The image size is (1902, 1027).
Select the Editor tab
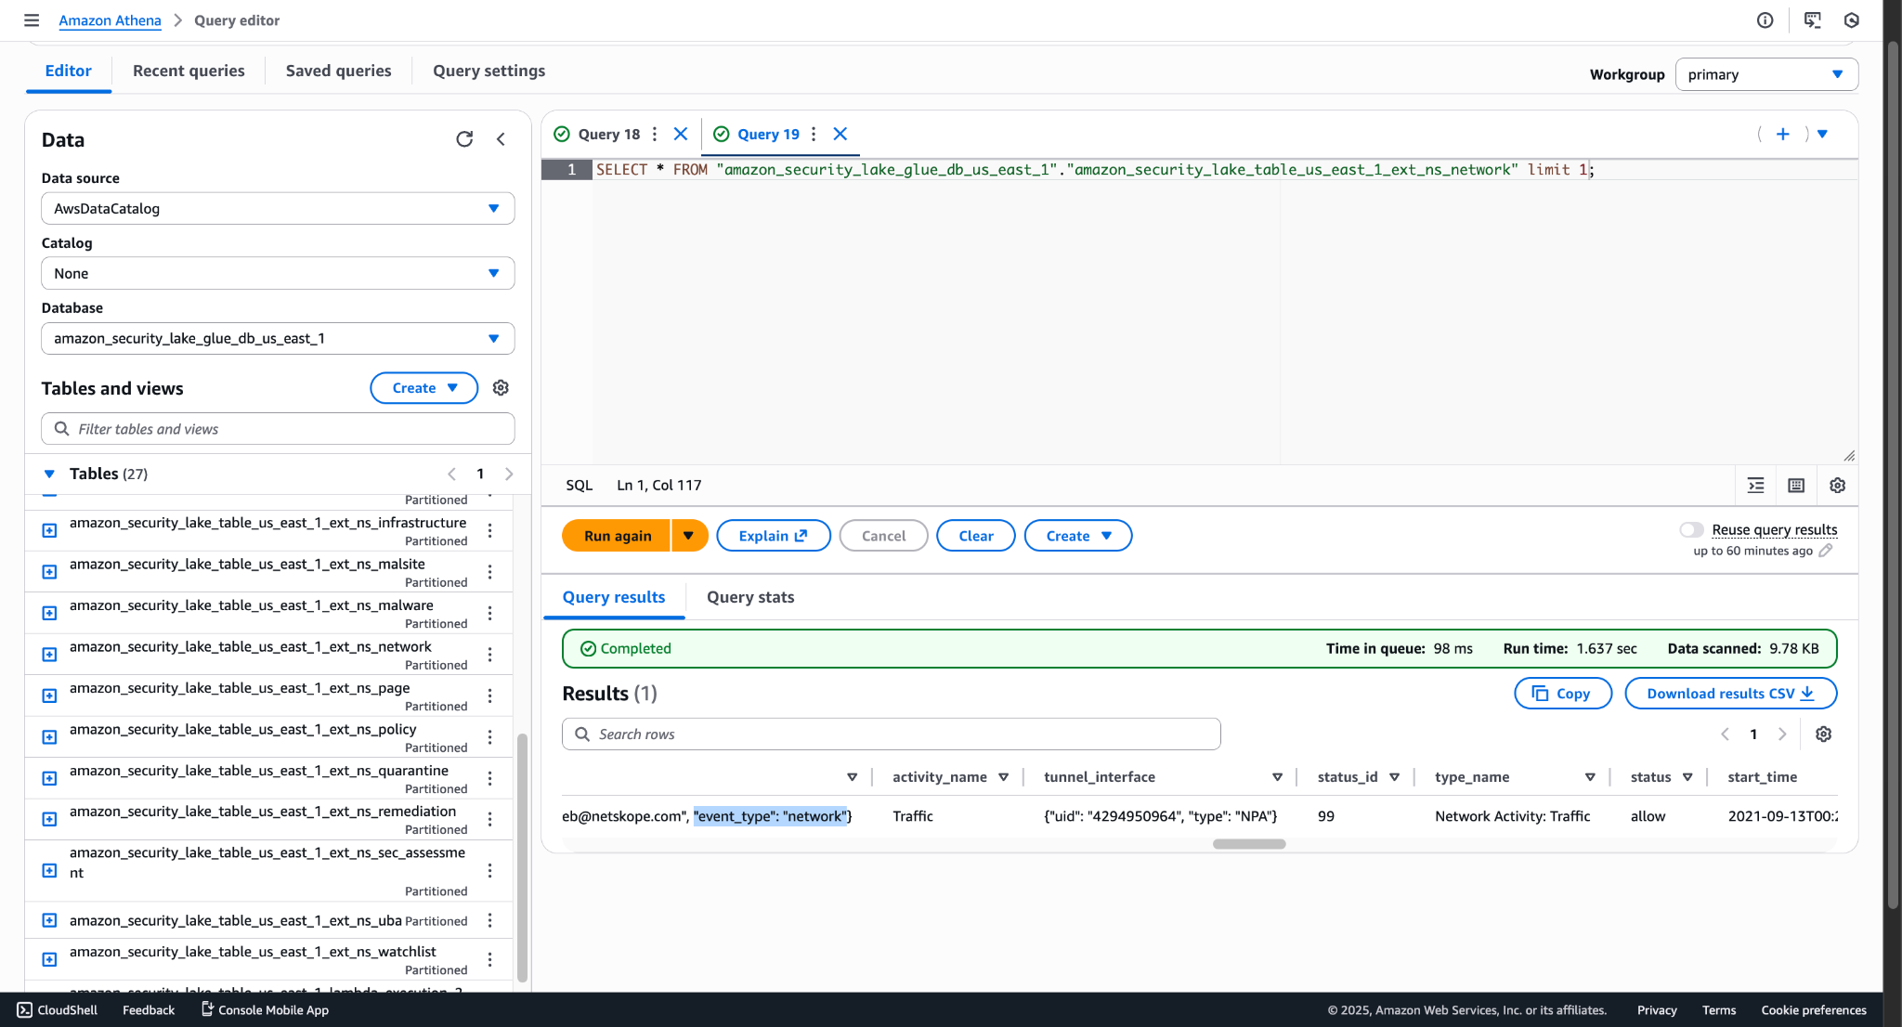tap(69, 71)
